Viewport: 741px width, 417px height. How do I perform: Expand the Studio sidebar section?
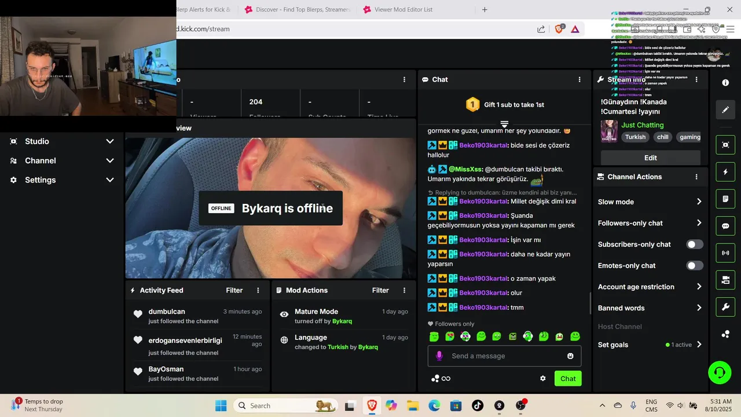63,141
